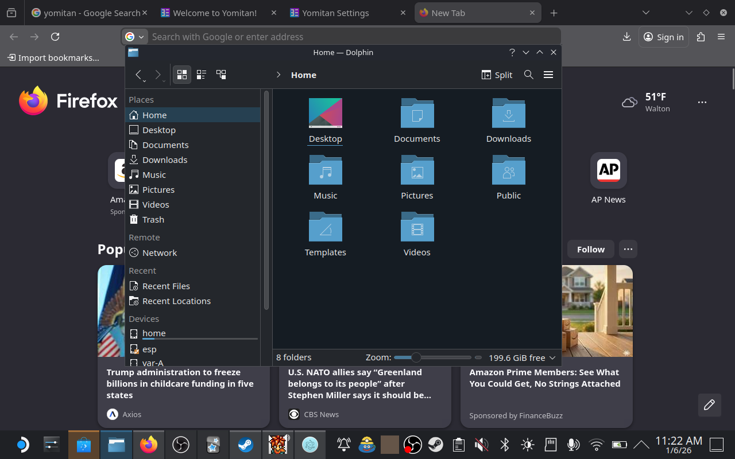Toggle Bluetooth from the system tray
Screen dimensions: 735x459
point(504,445)
